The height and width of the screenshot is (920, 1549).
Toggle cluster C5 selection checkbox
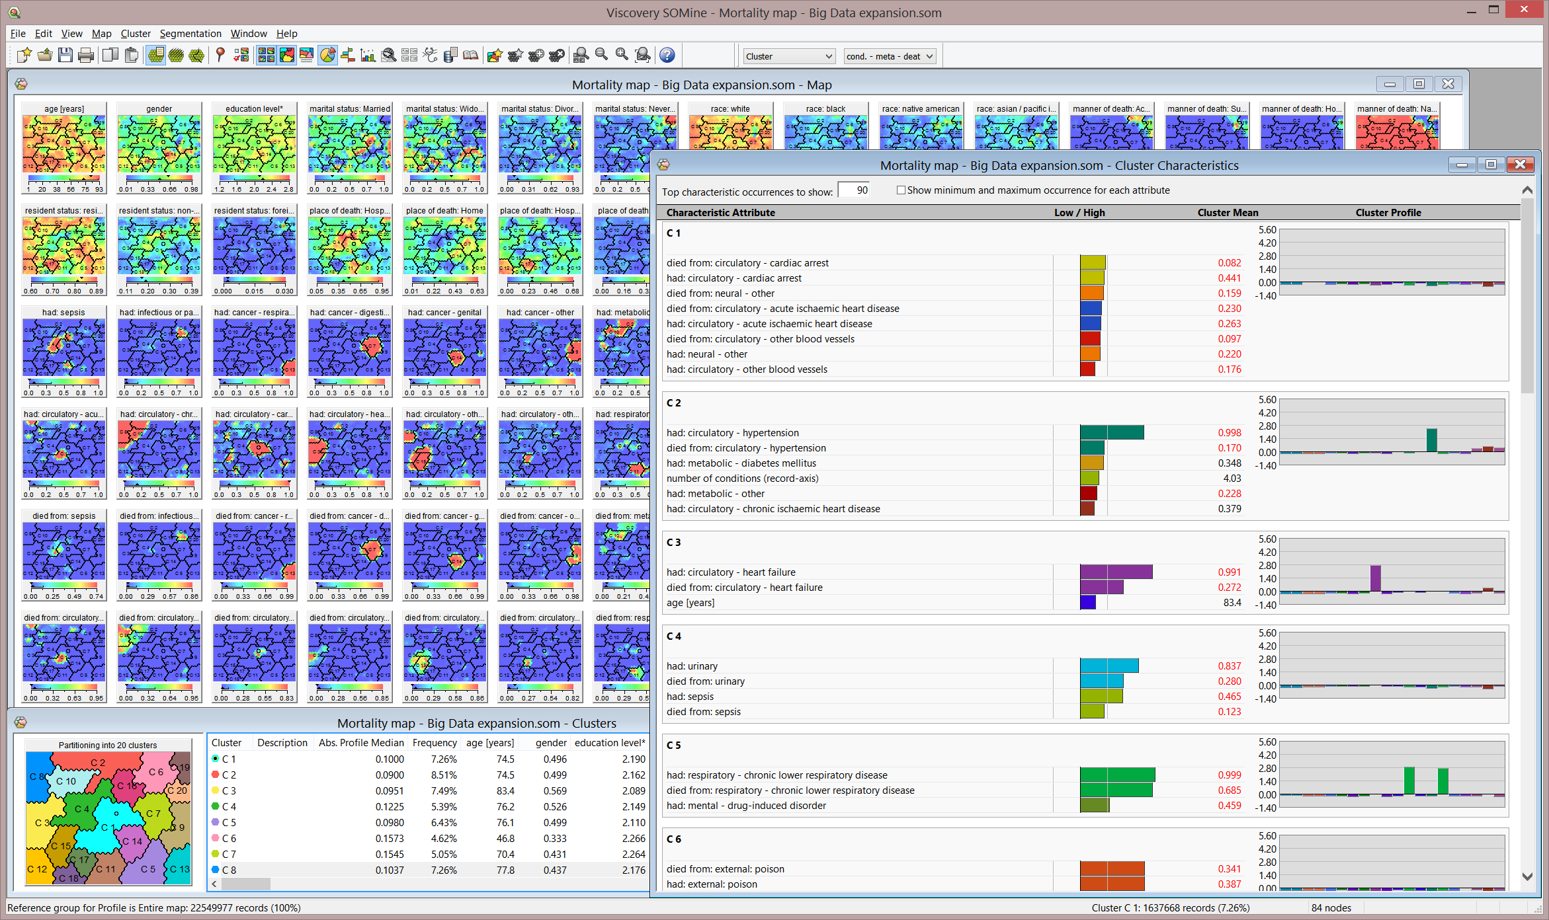(x=215, y=822)
